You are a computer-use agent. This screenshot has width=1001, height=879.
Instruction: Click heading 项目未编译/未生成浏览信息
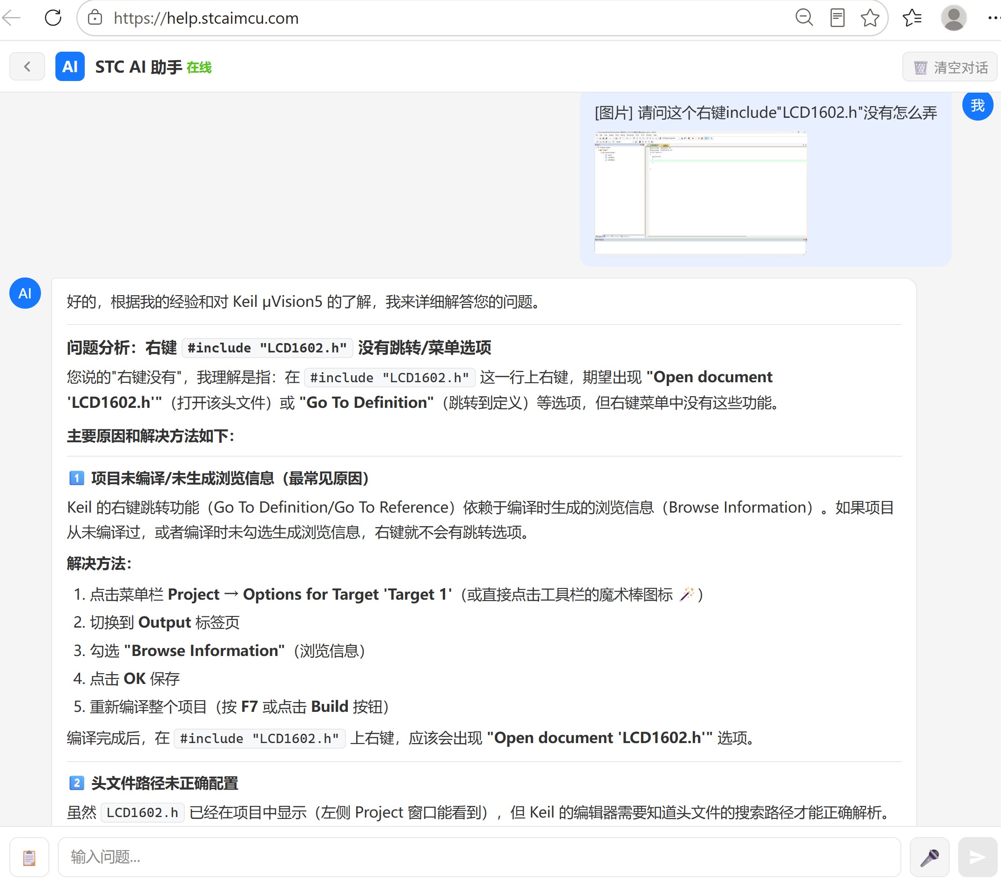230,479
